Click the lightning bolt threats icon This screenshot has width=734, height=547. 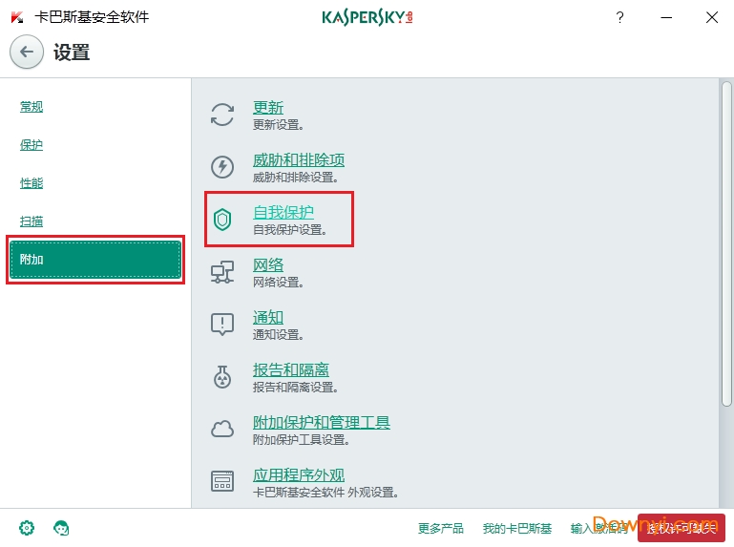222,167
